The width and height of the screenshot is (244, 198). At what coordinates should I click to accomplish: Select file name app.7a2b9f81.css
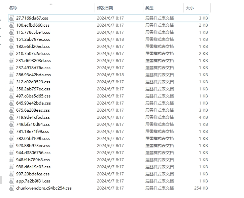[33, 181]
